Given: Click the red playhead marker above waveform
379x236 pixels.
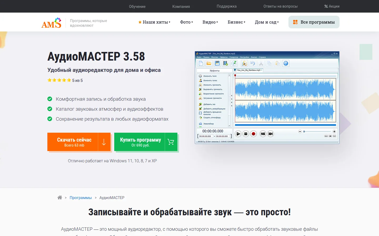Looking at the screenshot, I should tap(235, 76).
